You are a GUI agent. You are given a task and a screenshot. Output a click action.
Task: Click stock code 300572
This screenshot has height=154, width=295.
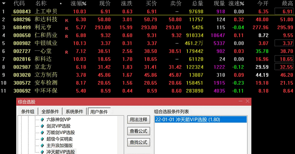22,83
